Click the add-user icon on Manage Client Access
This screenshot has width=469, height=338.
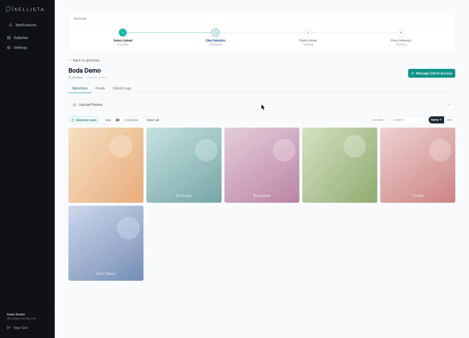[413, 73]
